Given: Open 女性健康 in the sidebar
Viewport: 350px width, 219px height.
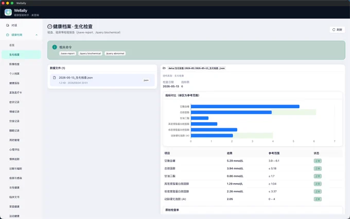Looking at the screenshot, I should point(21,188).
